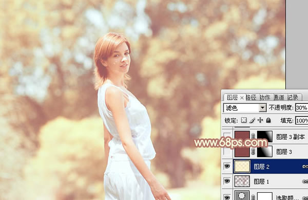Enable lock all padlock icon
Screen dimensions: 308x200
click(x=268, y=120)
